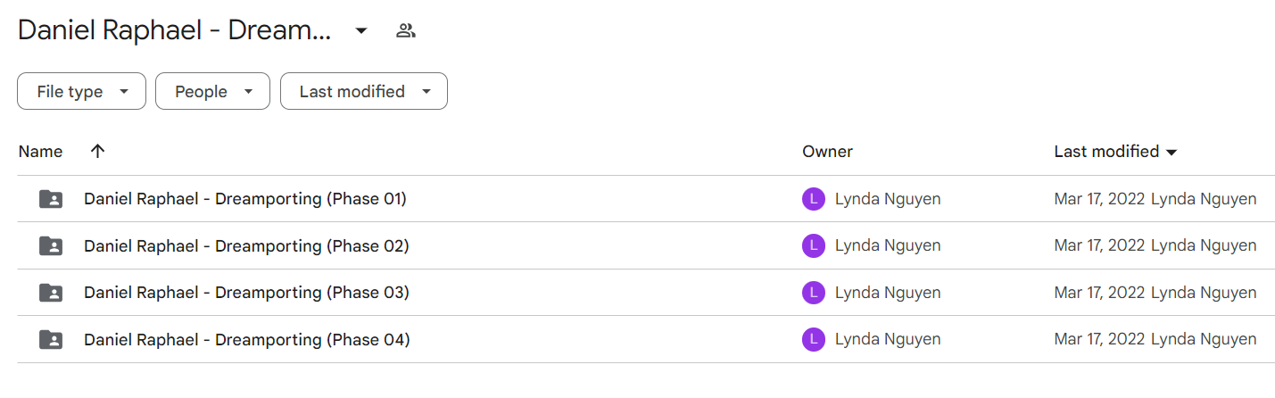Select Daniel Raphael - Dreamporting (Phase 03) folder name
Screen dimensions: 1275x398
tap(246, 293)
